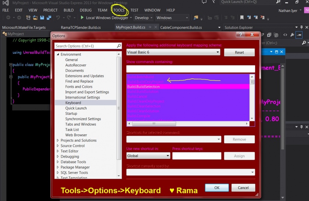The height and width of the screenshot is (201, 309).
Task: Open the Develop solution configuration dropdown
Action: point(151,18)
